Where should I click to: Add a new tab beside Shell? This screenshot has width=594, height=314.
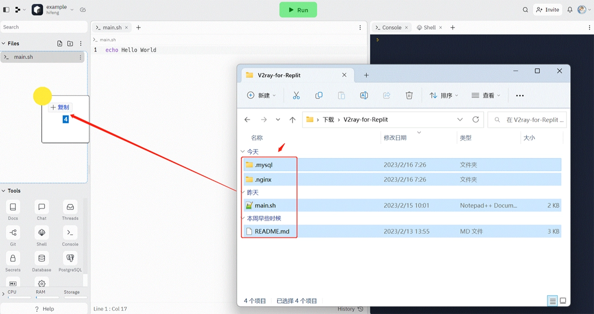[453, 27]
